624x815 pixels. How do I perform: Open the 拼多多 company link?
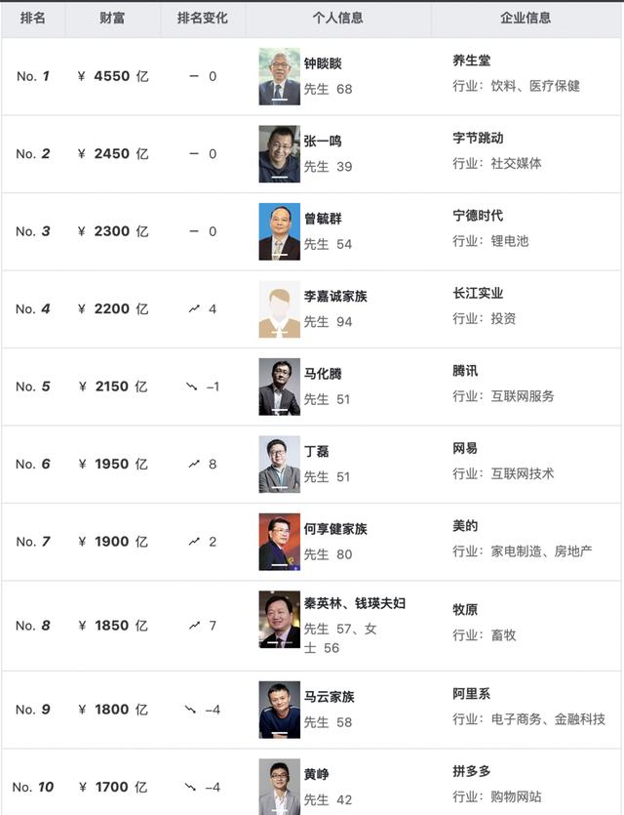click(x=472, y=772)
